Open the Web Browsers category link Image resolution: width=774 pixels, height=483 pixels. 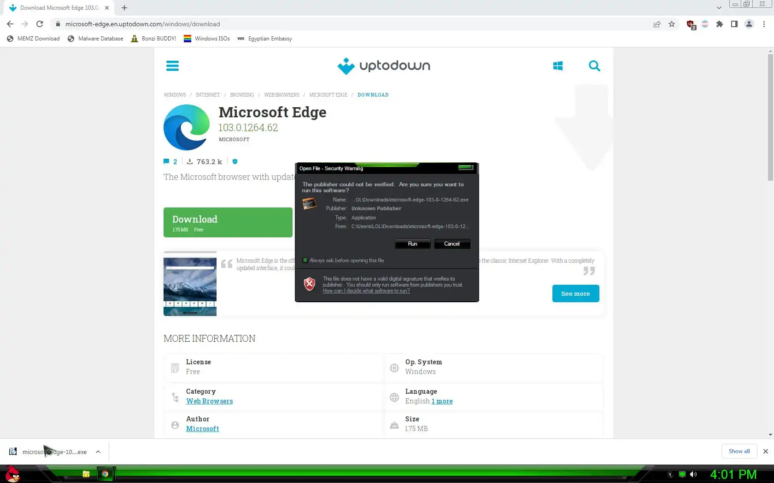pyautogui.click(x=210, y=401)
